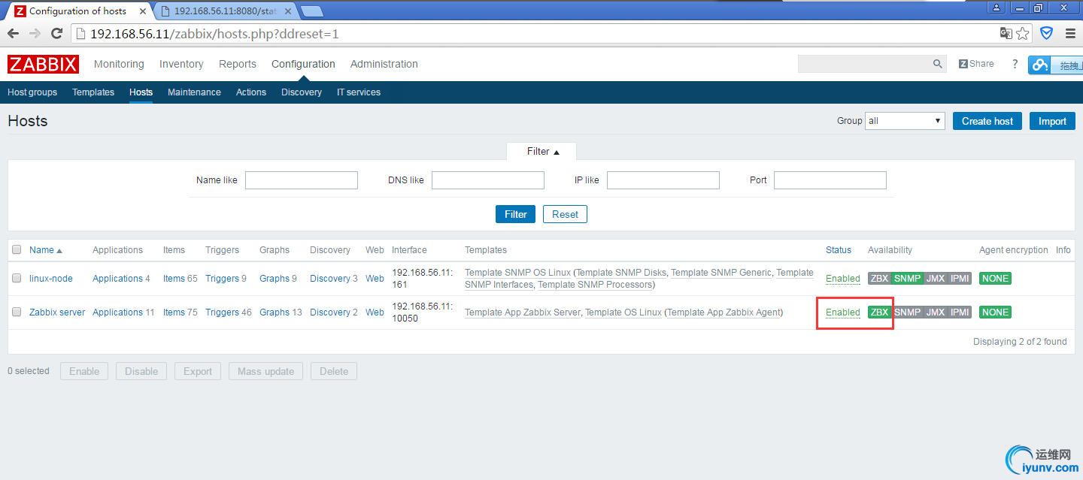Open the Discovery submenu tab

(x=302, y=92)
